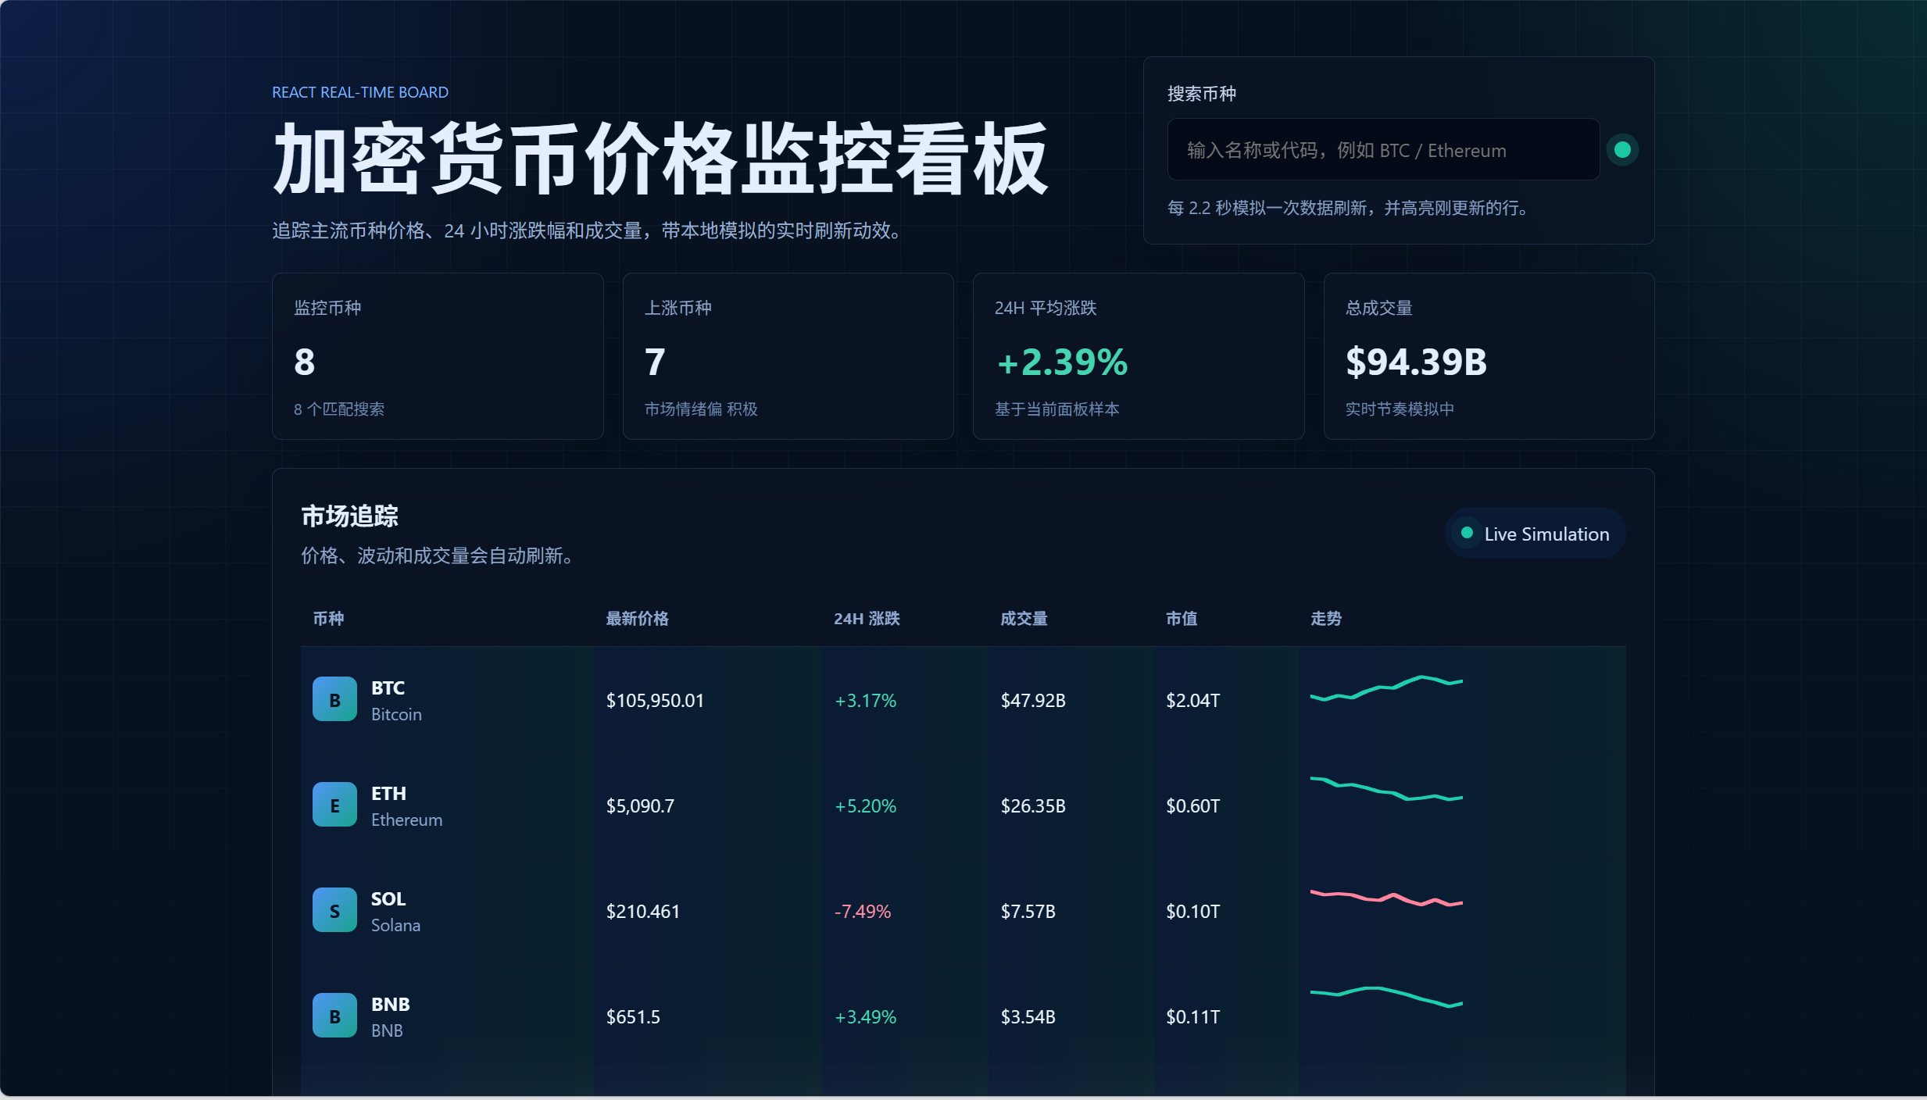Select the 24H 平均涨跌 stat card
This screenshot has width=1927, height=1100.
(1139, 356)
